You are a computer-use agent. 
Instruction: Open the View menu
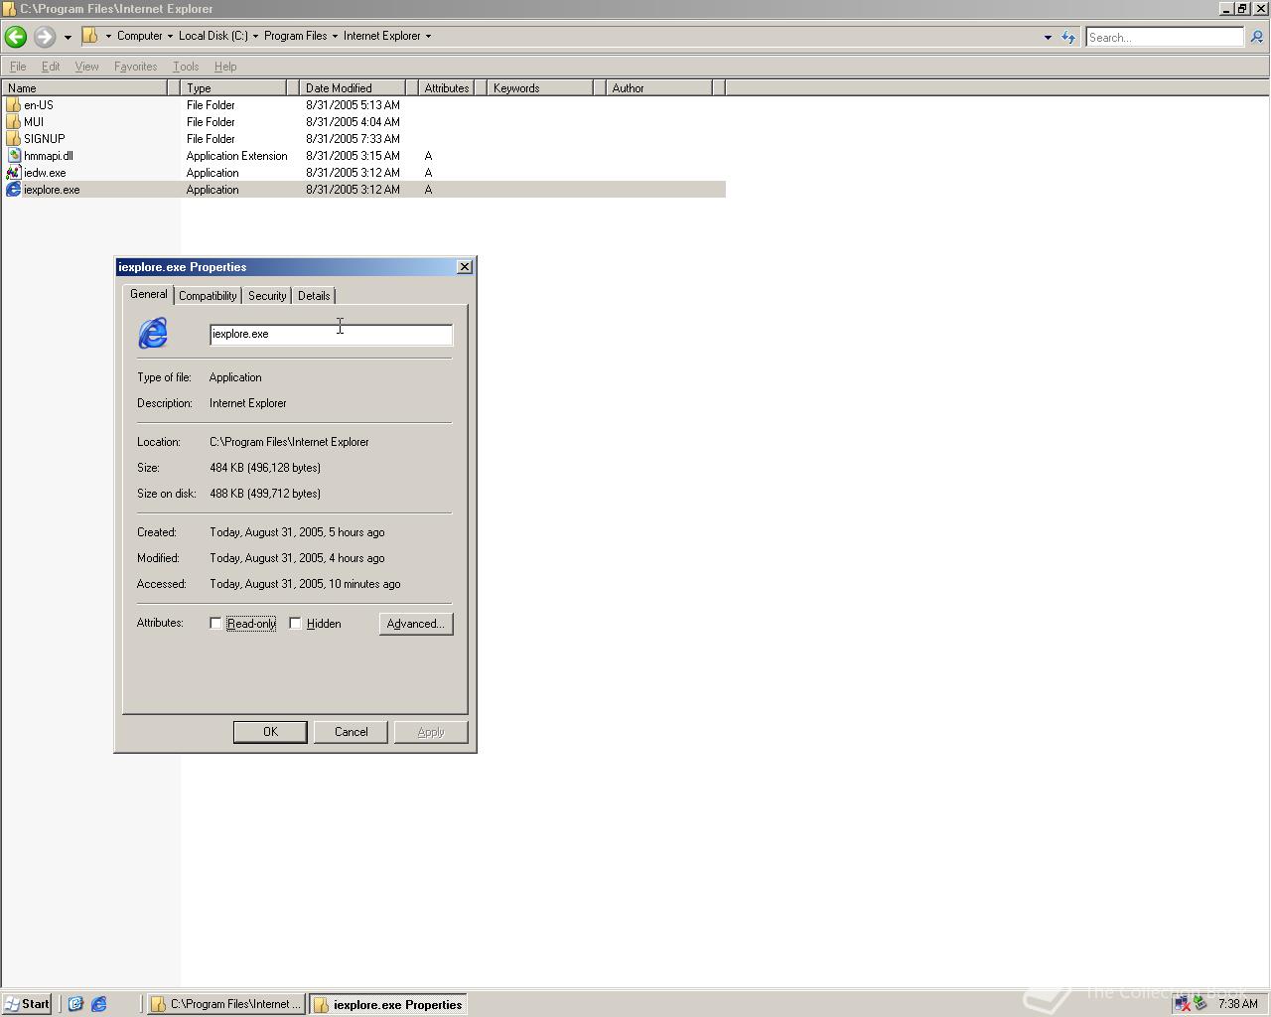pos(86,67)
